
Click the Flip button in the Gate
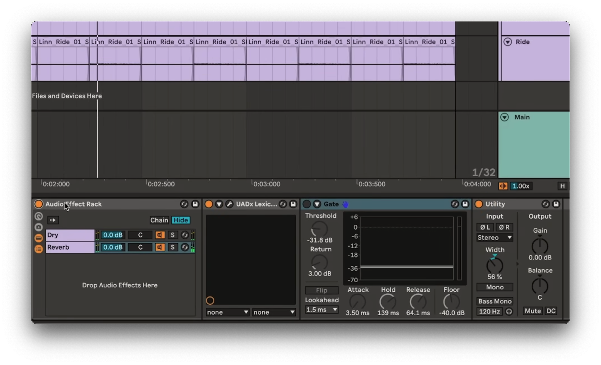[322, 290]
